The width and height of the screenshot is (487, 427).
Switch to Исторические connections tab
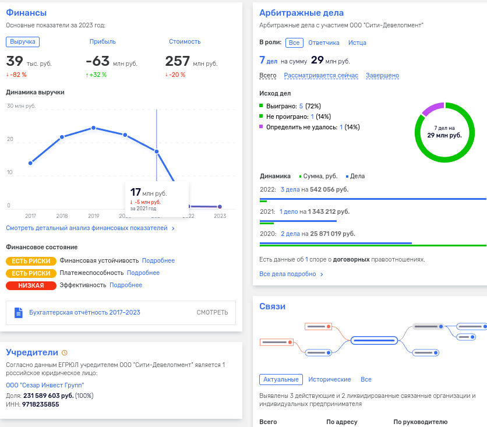[x=330, y=379]
